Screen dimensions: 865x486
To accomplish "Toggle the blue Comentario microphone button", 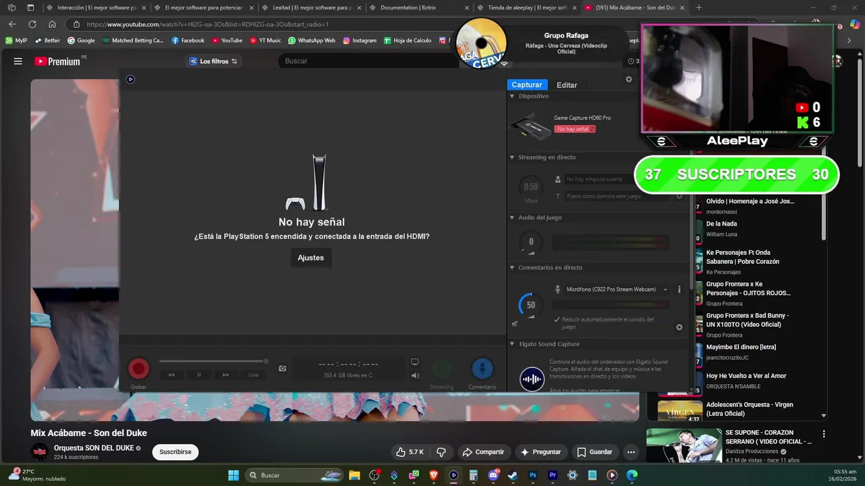I will click(x=482, y=369).
